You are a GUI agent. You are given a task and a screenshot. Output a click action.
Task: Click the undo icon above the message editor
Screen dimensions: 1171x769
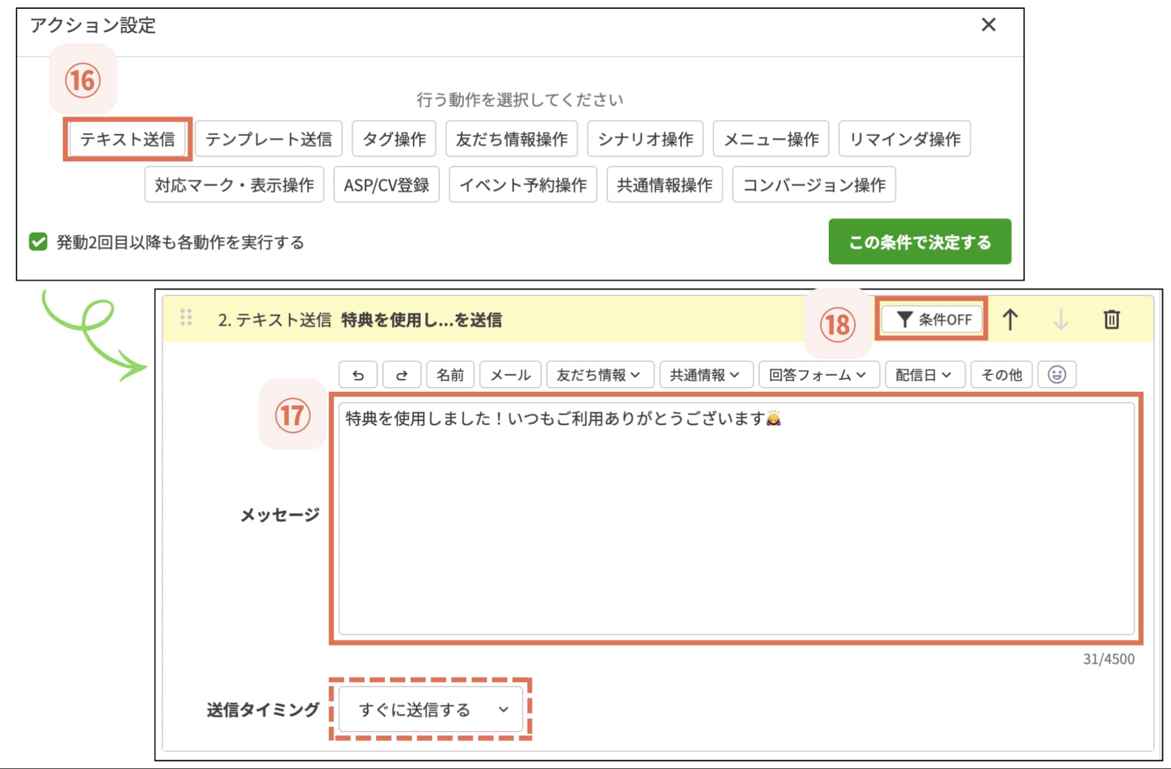tap(357, 375)
